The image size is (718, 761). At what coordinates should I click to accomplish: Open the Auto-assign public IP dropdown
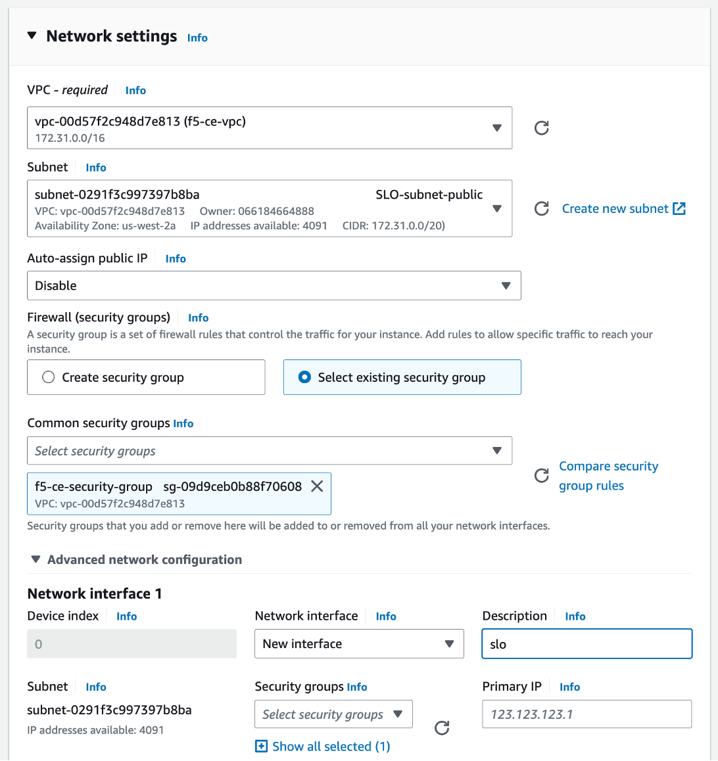click(506, 285)
